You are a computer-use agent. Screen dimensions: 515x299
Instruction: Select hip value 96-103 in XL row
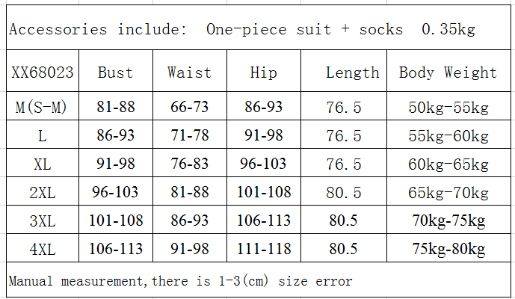(263, 164)
